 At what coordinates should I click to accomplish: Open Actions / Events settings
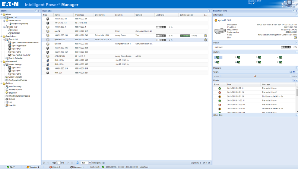click(15, 90)
